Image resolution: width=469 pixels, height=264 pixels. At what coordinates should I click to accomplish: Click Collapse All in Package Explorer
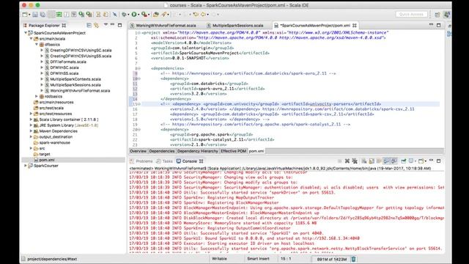point(89,26)
